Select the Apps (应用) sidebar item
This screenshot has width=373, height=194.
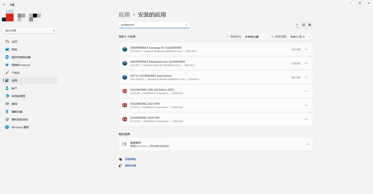[x=30, y=81]
